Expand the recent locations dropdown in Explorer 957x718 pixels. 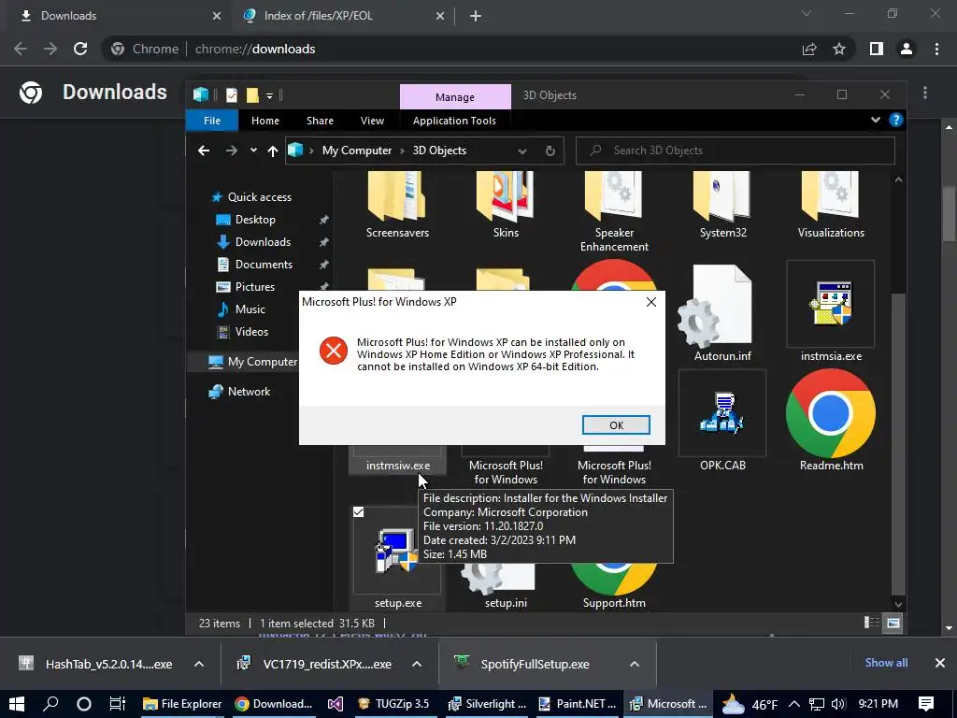pos(253,151)
